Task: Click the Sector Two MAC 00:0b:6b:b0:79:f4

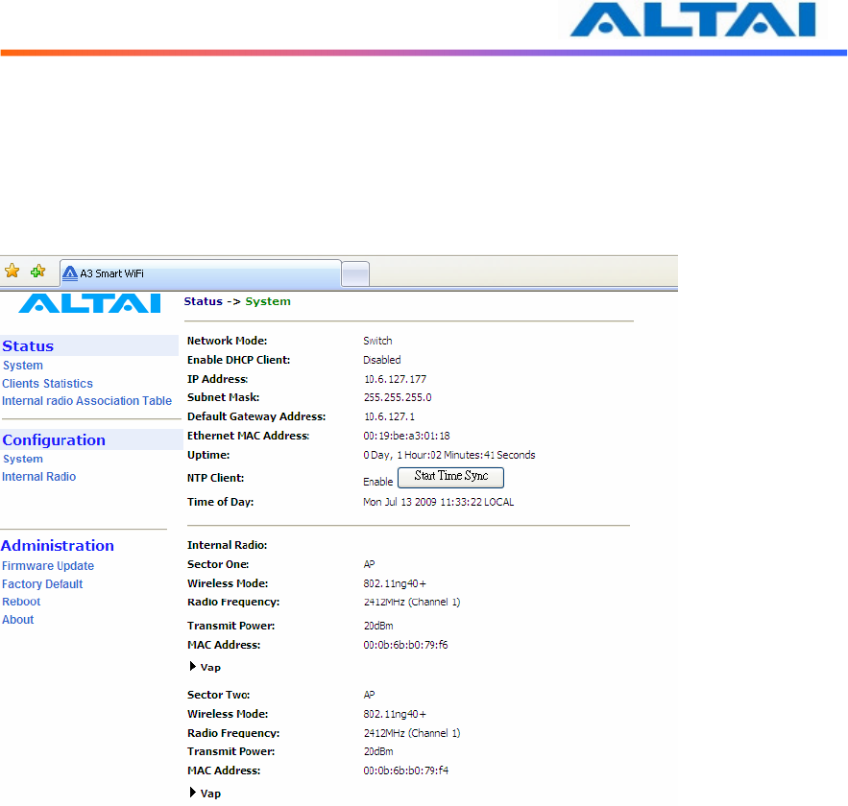Action: coord(405,770)
